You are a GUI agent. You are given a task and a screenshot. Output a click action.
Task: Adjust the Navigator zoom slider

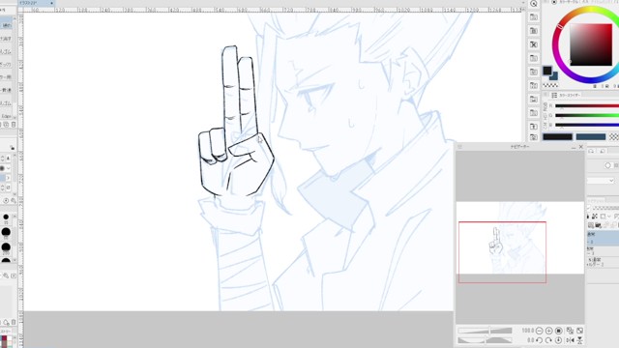pyautogui.click(x=485, y=331)
